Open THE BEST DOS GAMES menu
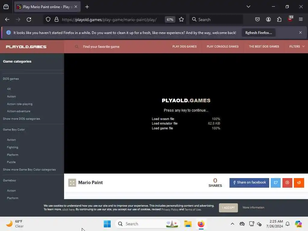308x231 pixels. [x=264, y=47]
